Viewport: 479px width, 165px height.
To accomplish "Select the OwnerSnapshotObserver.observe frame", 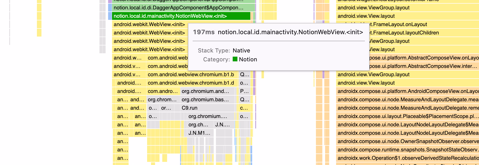I will pyautogui.click(x=407, y=141).
